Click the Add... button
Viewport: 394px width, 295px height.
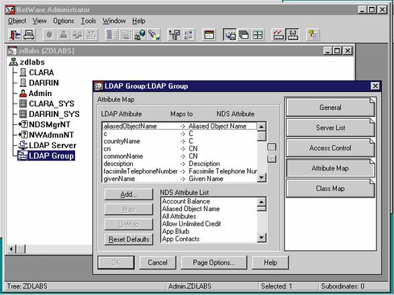pyautogui.click(x=128, y=194)
